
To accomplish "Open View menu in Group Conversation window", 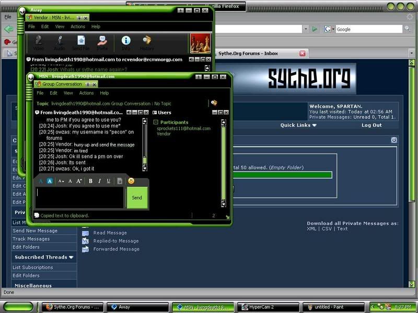I will pyautogui.click(x=68, y=93).
